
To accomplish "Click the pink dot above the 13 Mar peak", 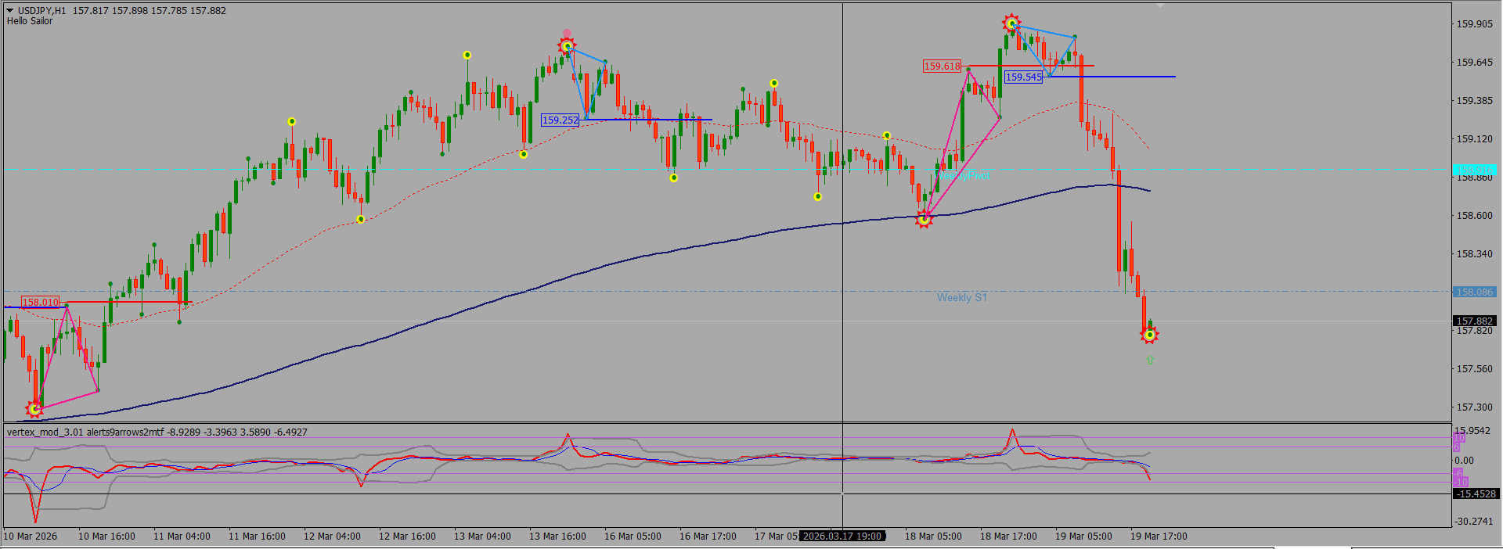I will [567, 34].
